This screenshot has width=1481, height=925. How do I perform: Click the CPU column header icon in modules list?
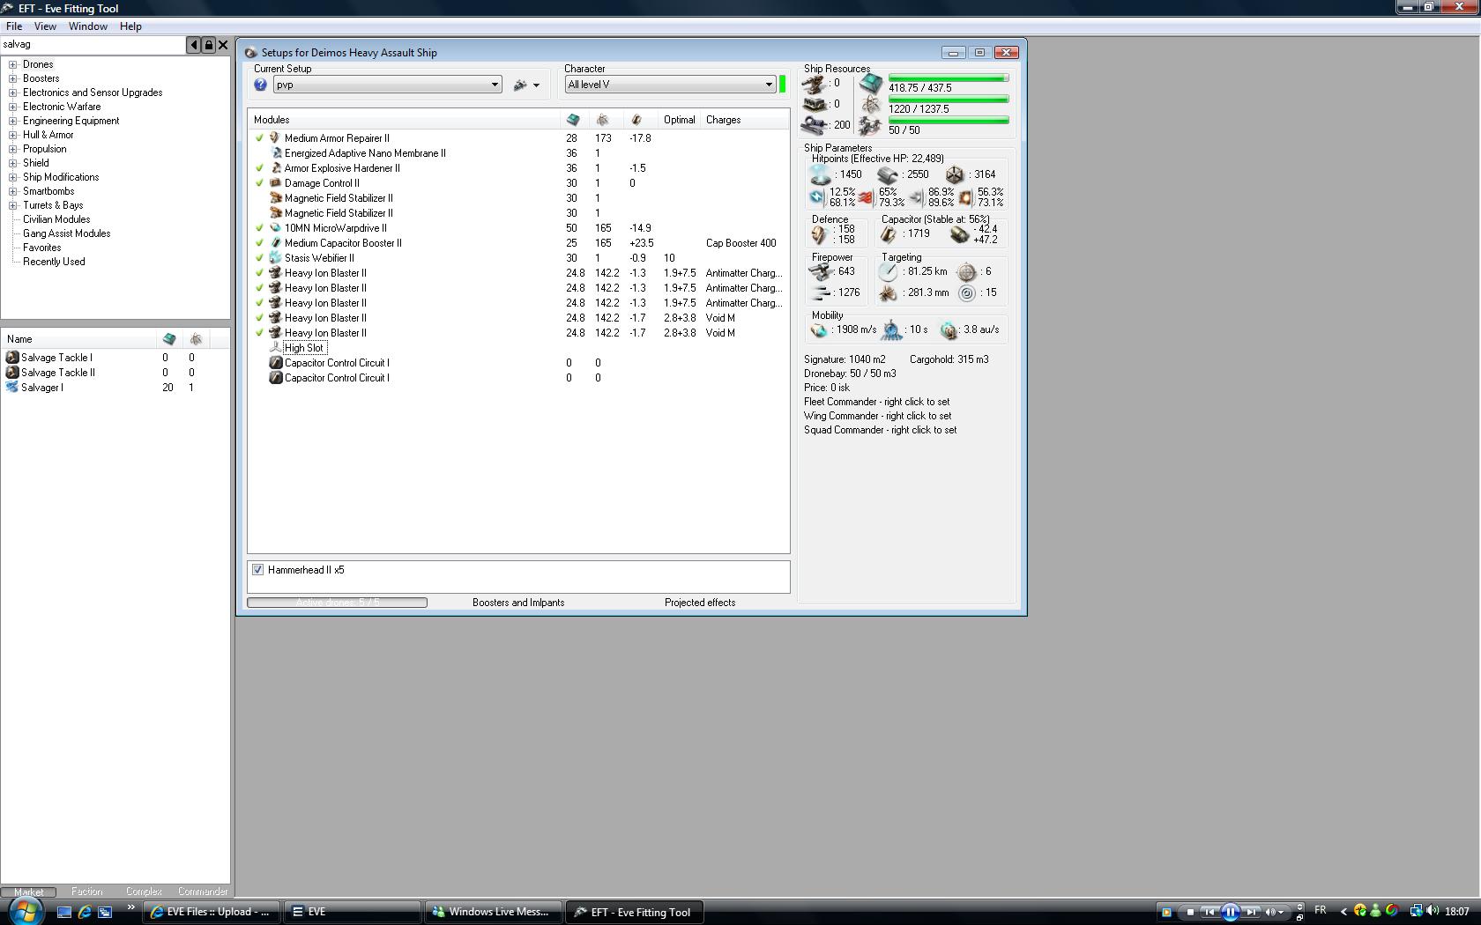pos(573,120)
